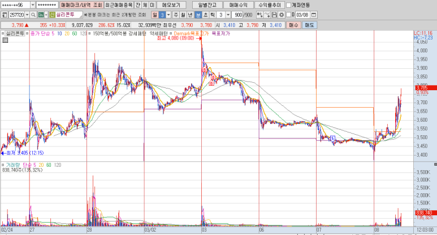
Task: Toggle the 월 monthly period button
Action: (x=183, y=15)
